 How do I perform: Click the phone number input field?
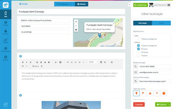click(x=155, y=66)
